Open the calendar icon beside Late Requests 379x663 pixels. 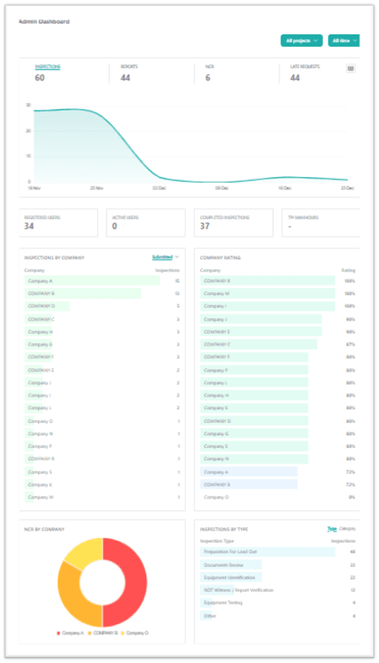pos(351,68)
